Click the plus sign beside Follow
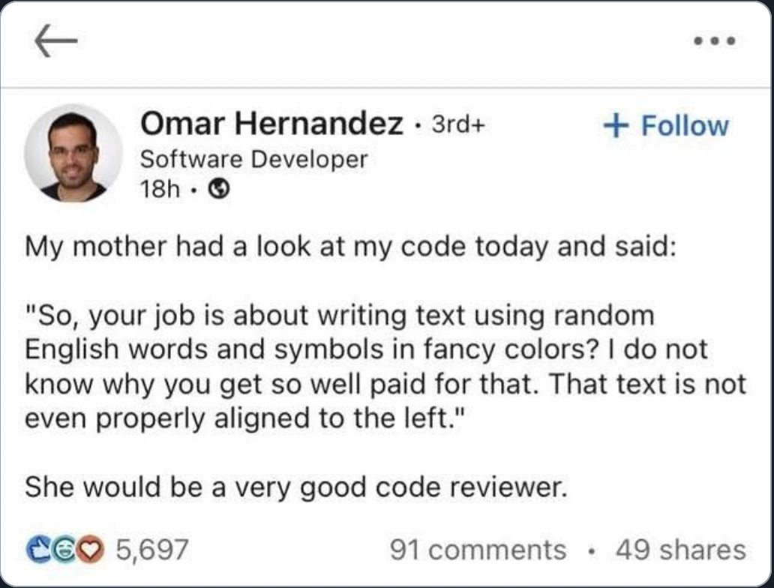This screenshot has height=588, width=774. (616, 125)
